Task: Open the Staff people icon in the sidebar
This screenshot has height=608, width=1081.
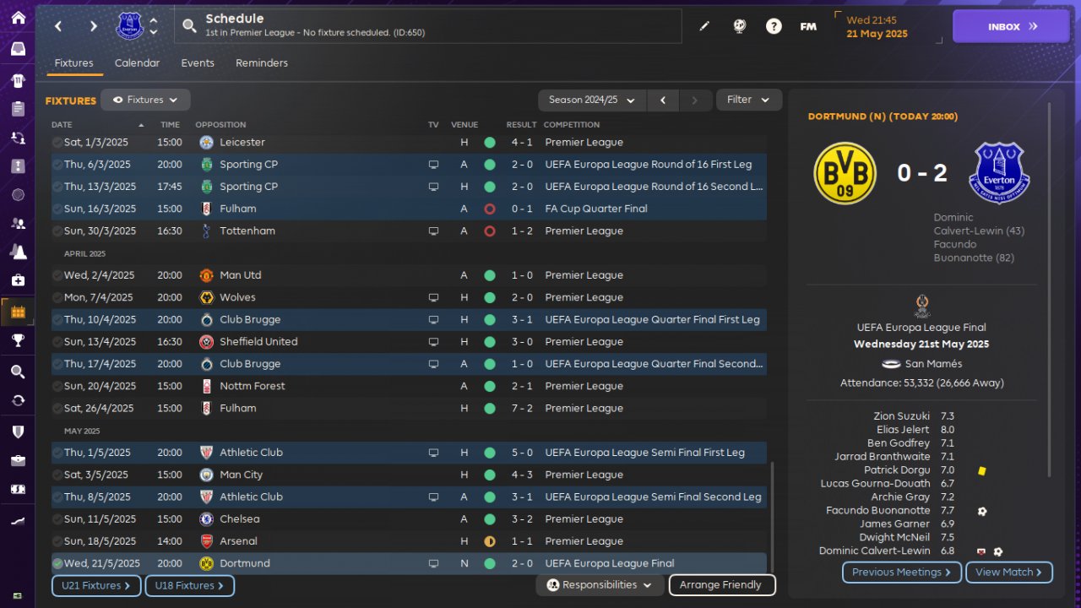Action: tap(18, 224)
